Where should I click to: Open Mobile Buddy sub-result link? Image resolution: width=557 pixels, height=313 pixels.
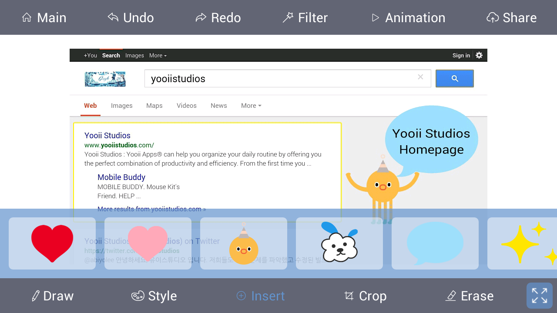[121, 177]
